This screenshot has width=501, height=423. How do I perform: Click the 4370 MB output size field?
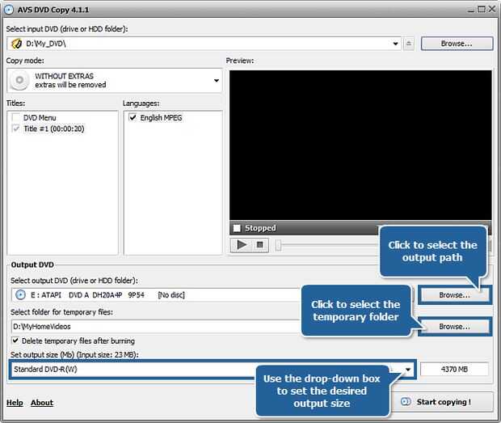point(454,370)
